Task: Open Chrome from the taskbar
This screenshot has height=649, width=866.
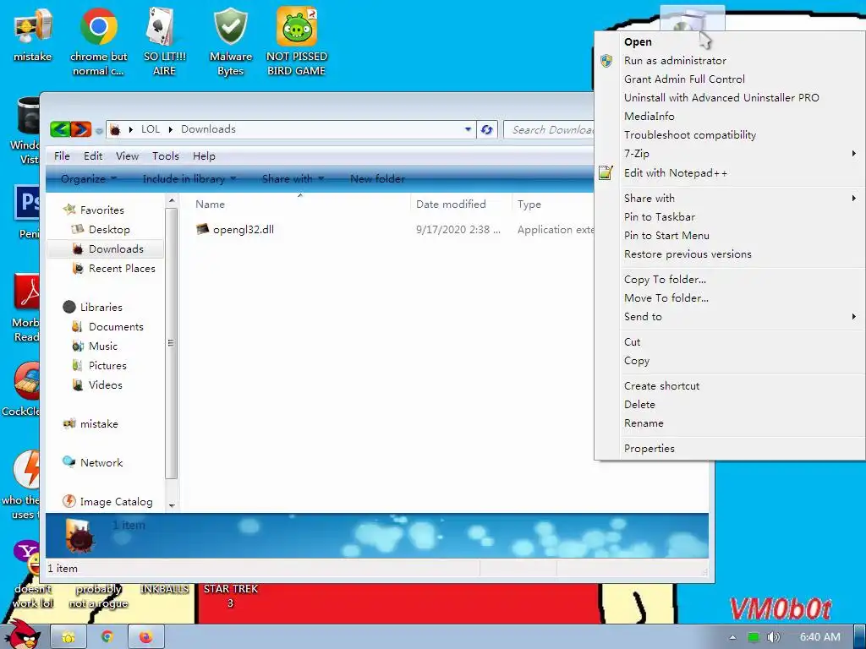Action: coord(107,637)
